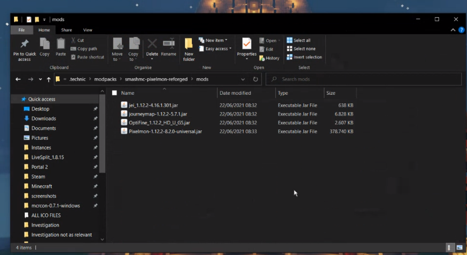Open the help question mark icon

pyautogui.click(x=461, y=30)
